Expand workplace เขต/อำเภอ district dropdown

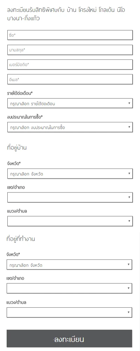click(x=69, y=288)
